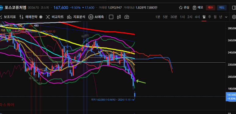The width and height of the screenshot is (236, 114).
Task: Expand the timeframe dropdown chevron
Action: click(x=226, y=17)
